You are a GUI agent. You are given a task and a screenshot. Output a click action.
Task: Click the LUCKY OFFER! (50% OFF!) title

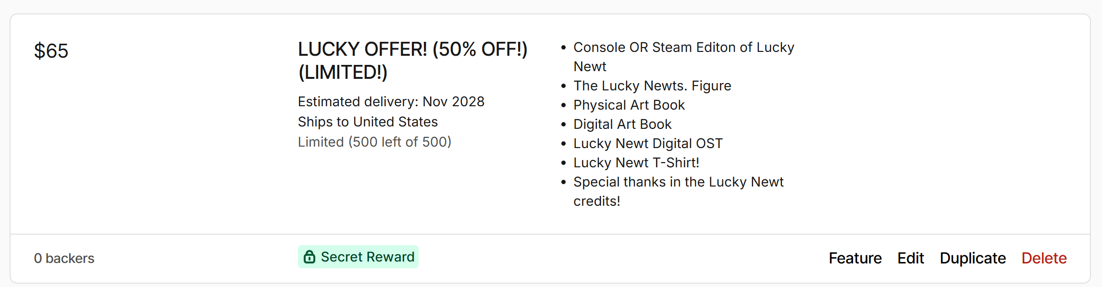click(412, 50)
